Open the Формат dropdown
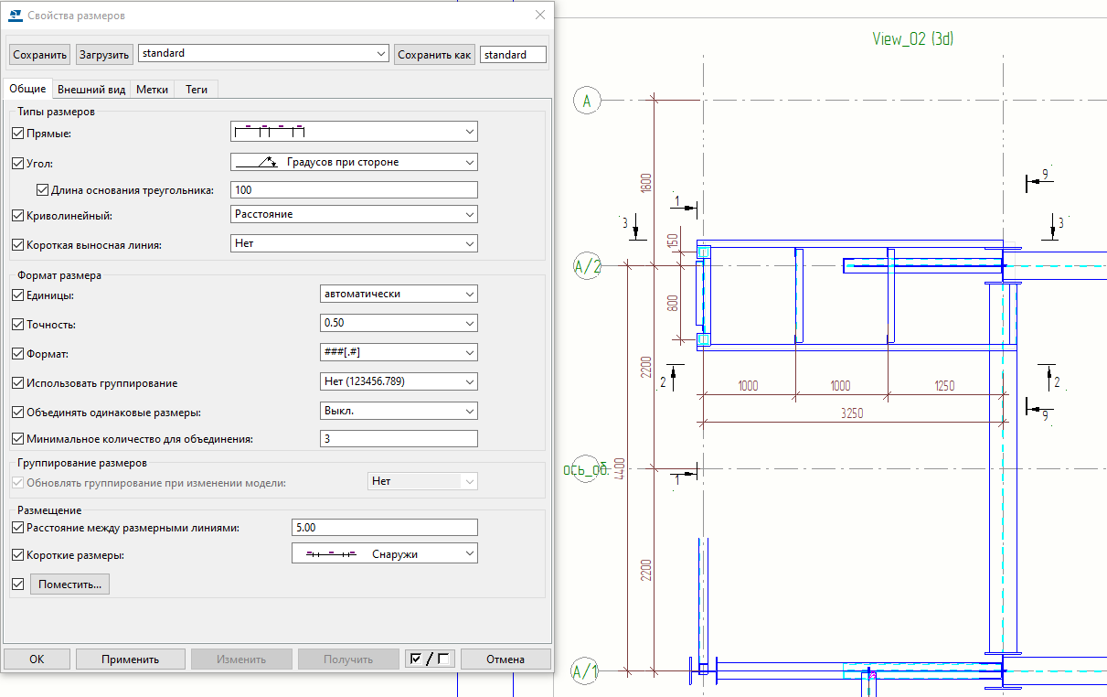 (x=398, y=352)
